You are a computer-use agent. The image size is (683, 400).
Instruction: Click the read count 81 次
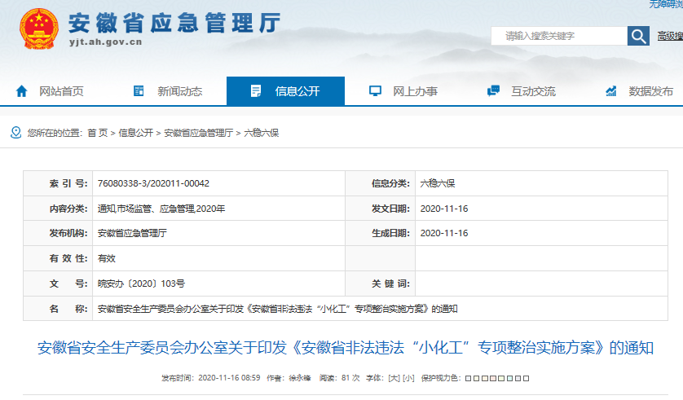coord(350,378)
